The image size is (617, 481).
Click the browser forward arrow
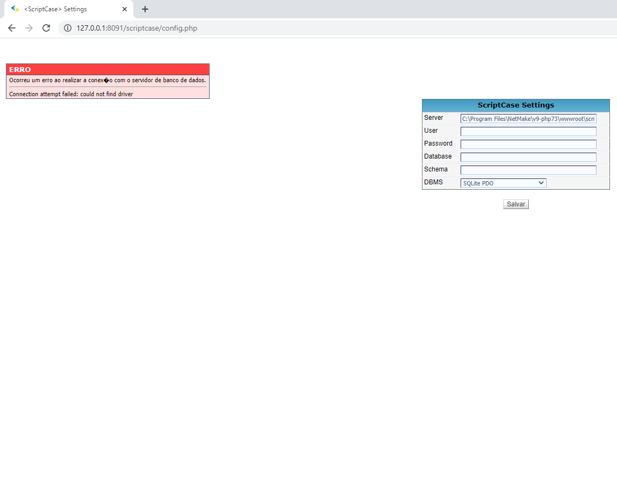(x=28, y=28)
